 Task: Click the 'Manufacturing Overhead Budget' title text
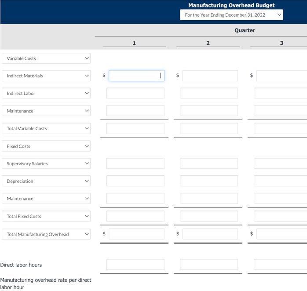pos(231,5)
